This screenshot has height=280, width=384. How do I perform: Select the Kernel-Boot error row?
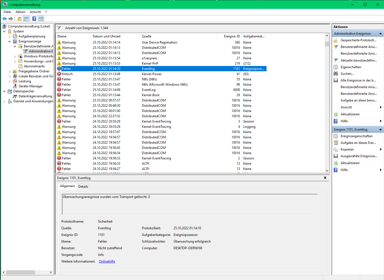[161, 95]
